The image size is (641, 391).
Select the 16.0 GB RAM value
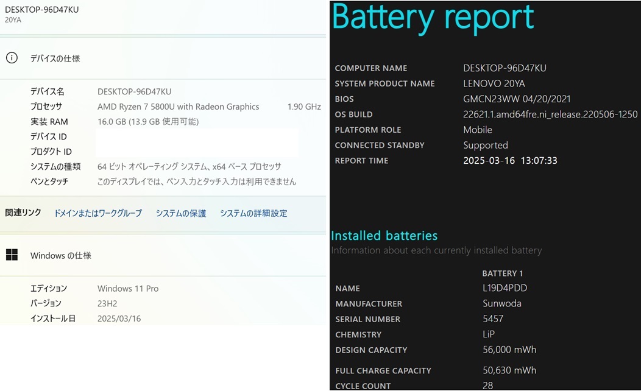[x=148, y=121]
